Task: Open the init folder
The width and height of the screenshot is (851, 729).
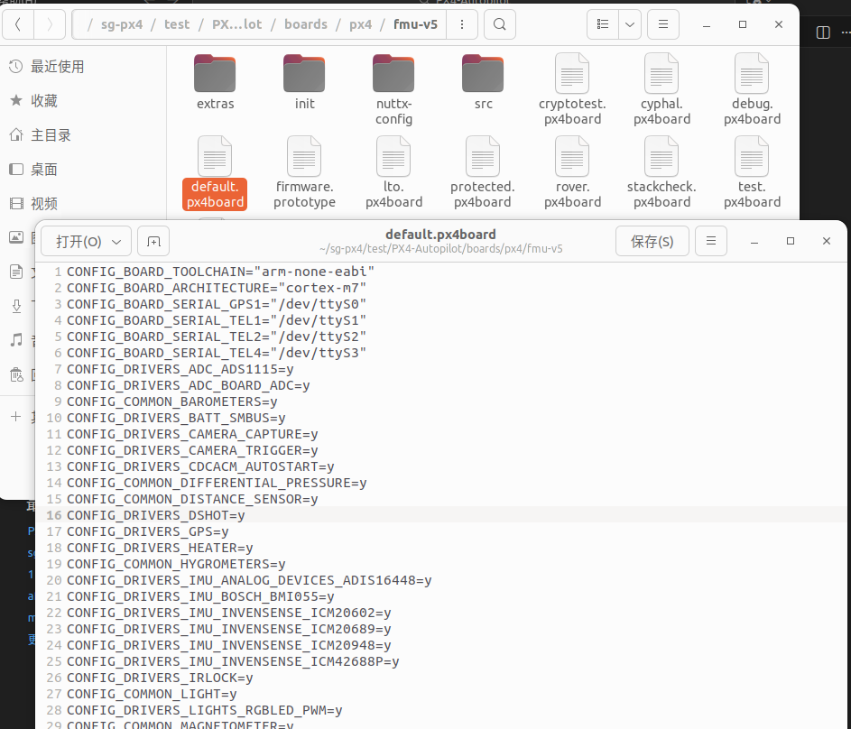Action: pyautogui.click(x=304, y=82)
